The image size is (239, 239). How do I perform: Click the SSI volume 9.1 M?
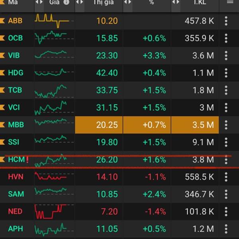(203, 142)
